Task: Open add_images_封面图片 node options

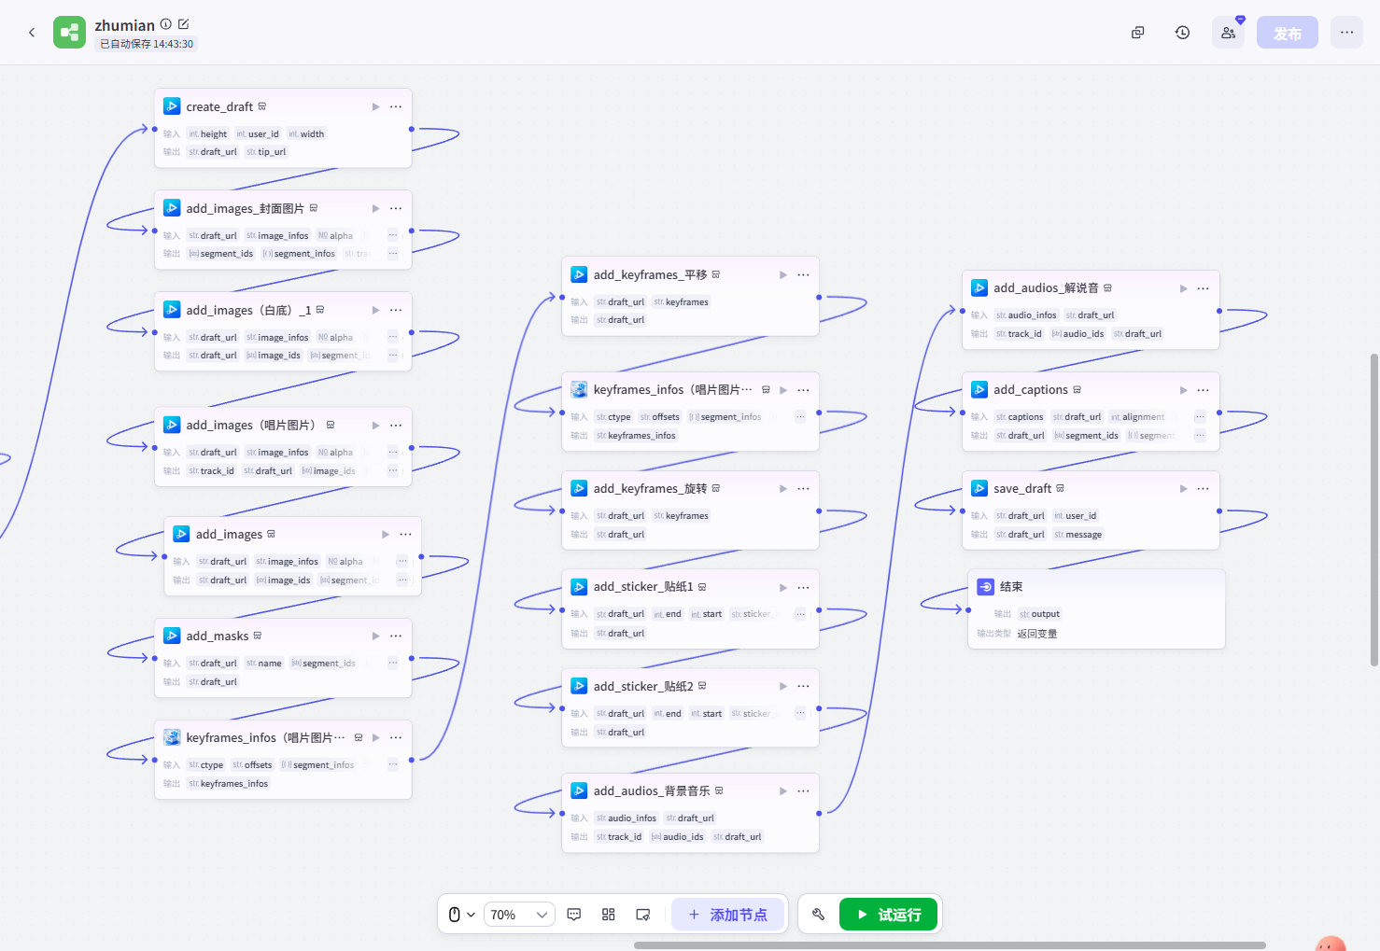Action: (396, 208)
